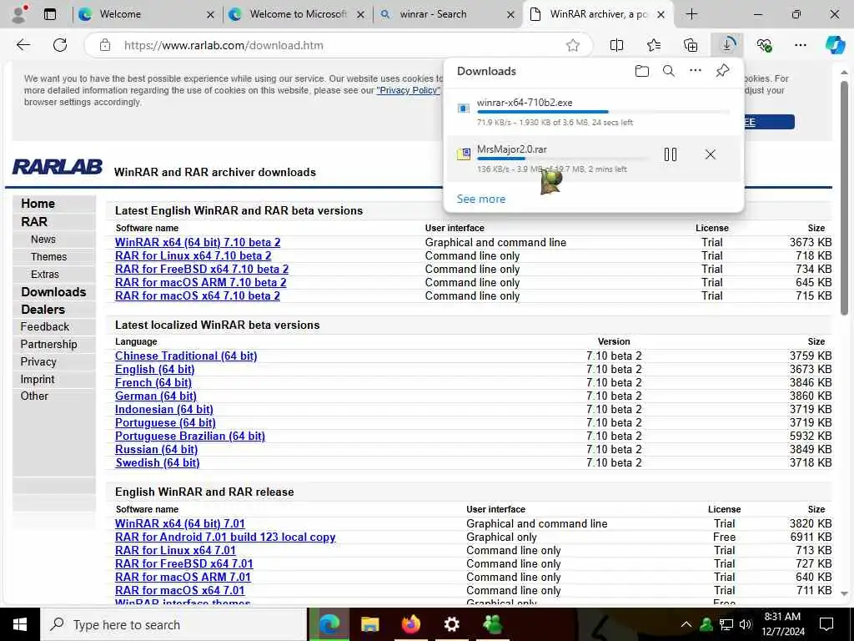Viewport: 854px width, 641px height.
Task: Open the Privacy Policy link
Action: (407, 90)
